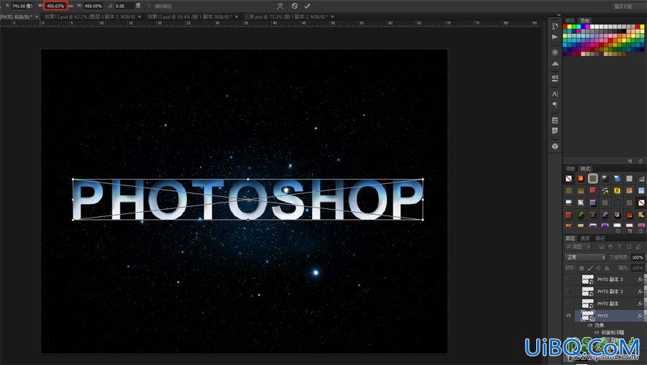Show the PHTO 副本 3 layer
This screenshot has width=647, height=365.
tap(569, 279)
